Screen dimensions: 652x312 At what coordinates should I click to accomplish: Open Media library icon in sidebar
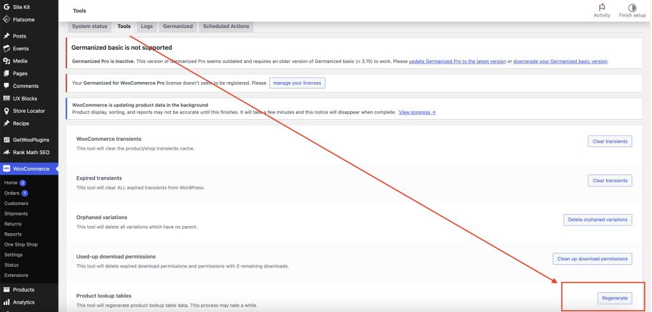(x=6, y=61)
